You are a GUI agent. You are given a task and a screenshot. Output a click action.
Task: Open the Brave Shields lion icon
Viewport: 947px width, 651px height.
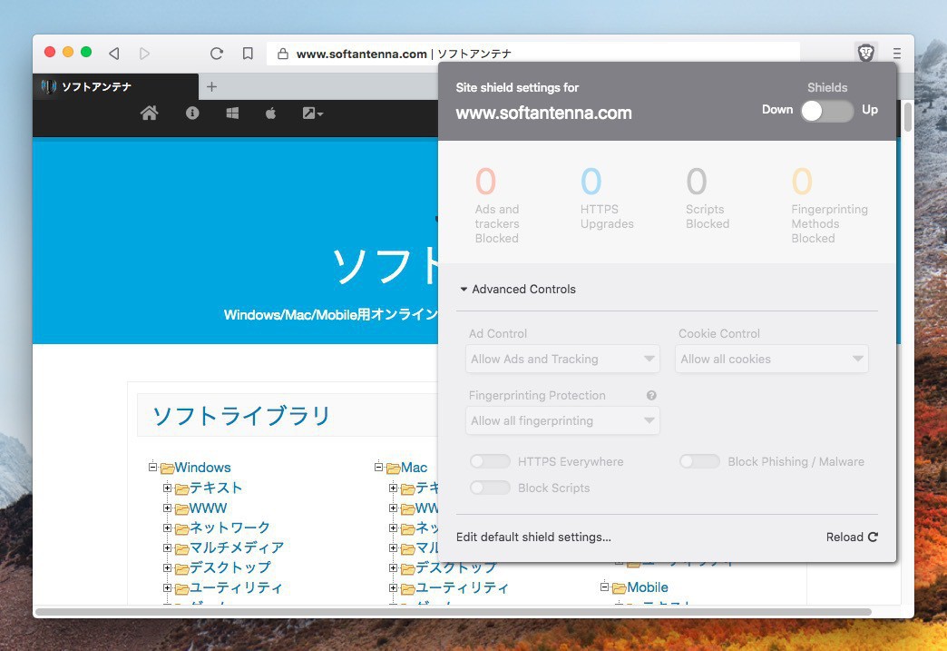tap(866, 54)
